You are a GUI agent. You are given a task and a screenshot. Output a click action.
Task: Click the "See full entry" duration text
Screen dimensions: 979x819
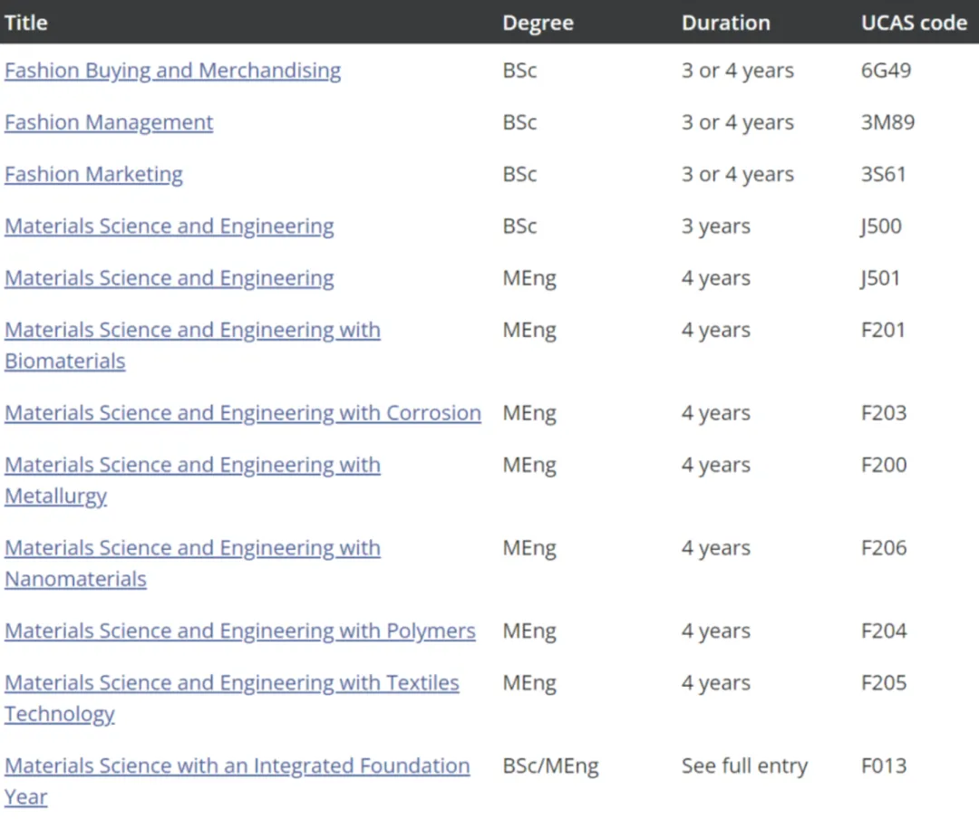(744, 766)
